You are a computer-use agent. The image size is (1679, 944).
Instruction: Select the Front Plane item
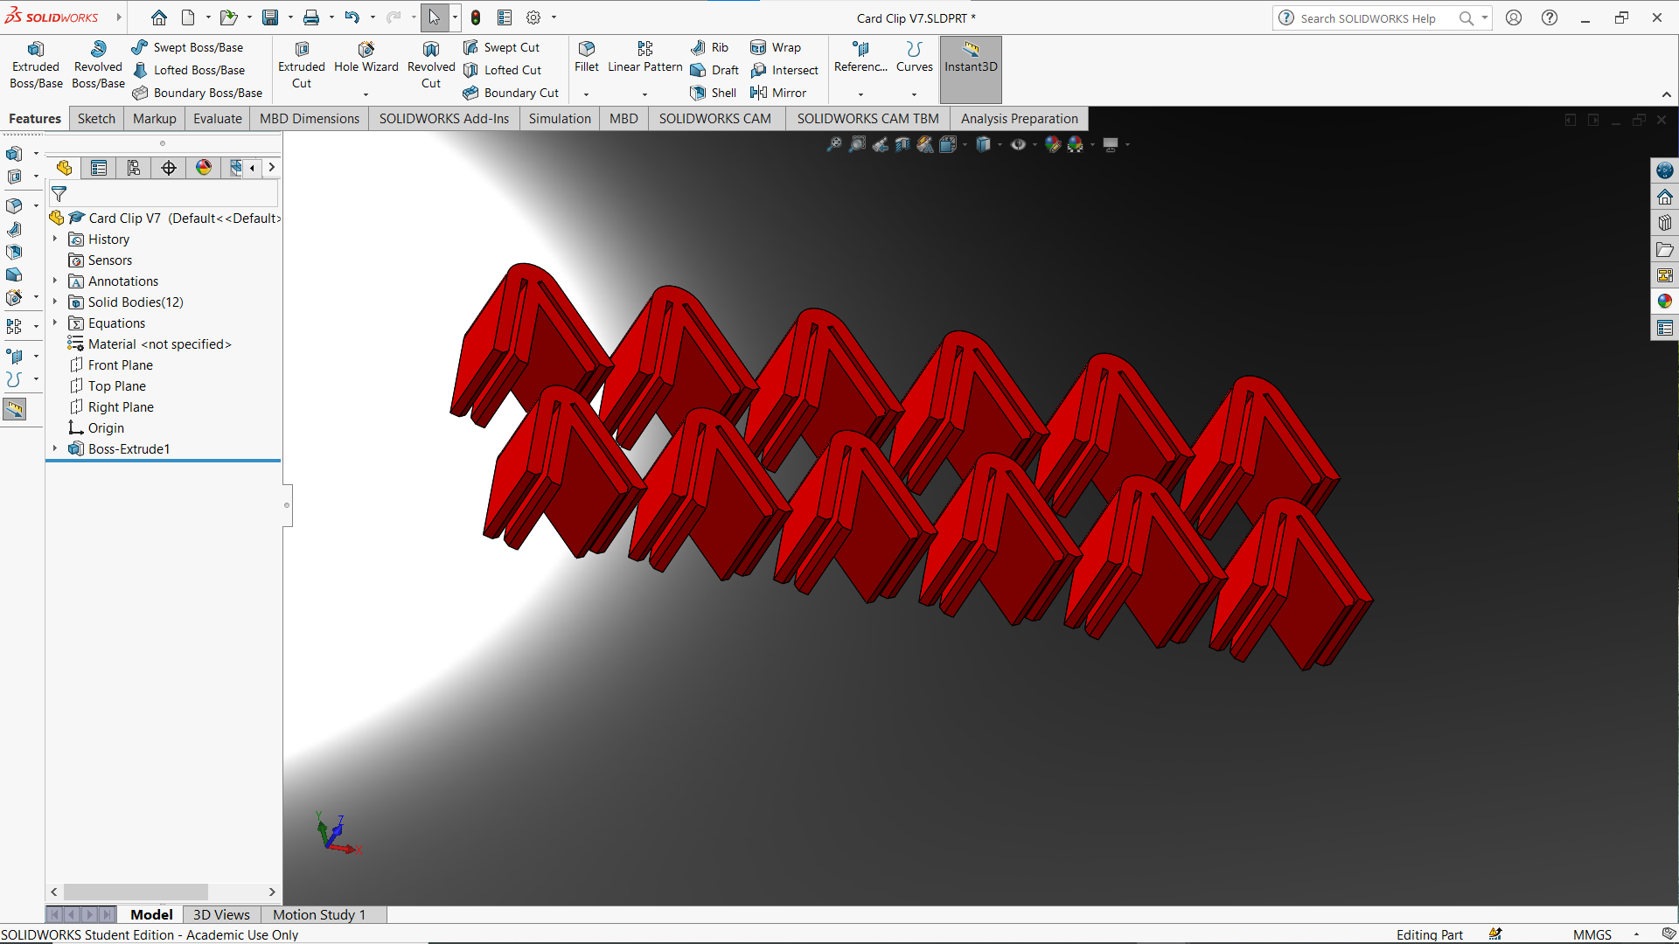(x=120, y=364)
